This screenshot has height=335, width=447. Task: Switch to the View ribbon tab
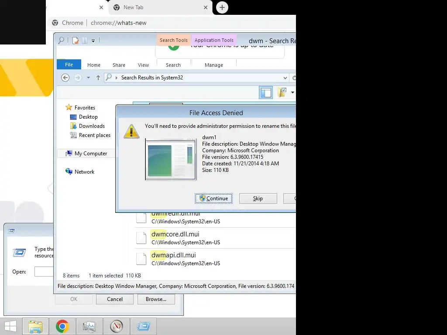click(x=143, y=65)
